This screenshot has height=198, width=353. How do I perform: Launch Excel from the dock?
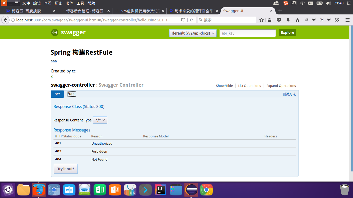(100, 190)
